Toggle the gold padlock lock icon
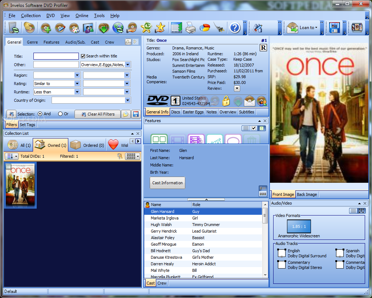 click(226, 101)
